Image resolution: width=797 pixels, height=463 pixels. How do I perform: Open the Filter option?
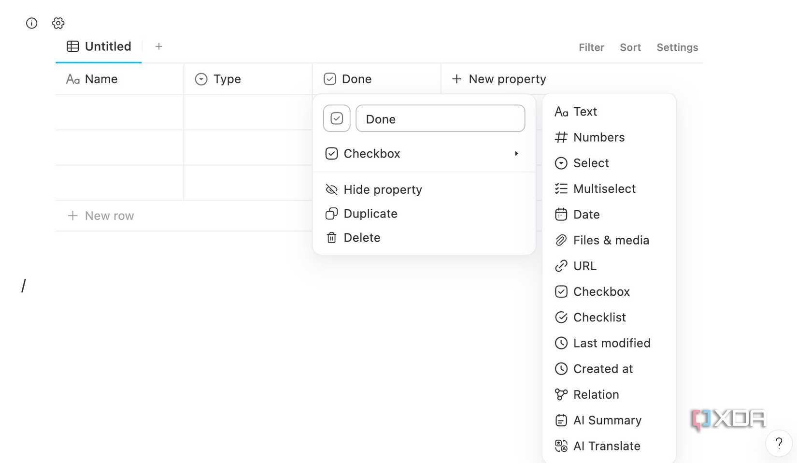point(591,47)
